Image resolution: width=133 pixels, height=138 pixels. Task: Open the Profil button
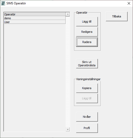pos(87,128)
